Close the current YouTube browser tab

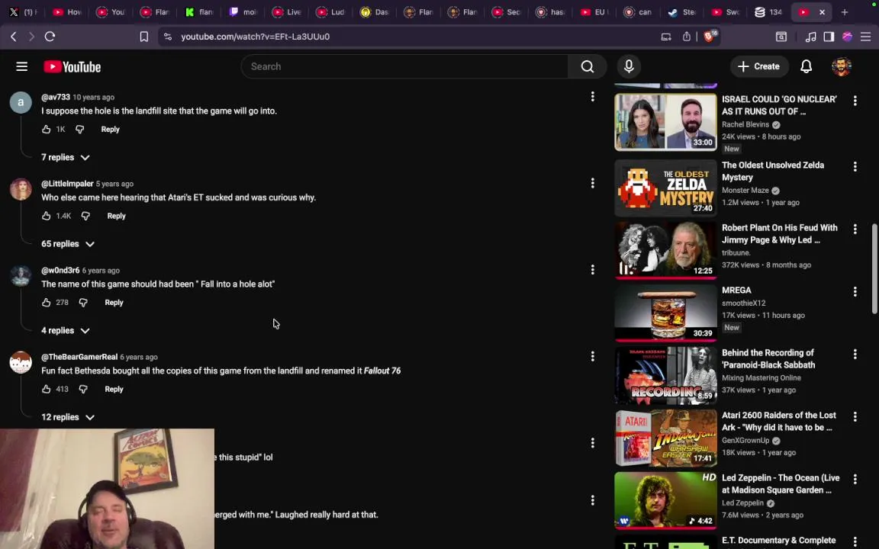pyautogui.click(x=823, y=11)
